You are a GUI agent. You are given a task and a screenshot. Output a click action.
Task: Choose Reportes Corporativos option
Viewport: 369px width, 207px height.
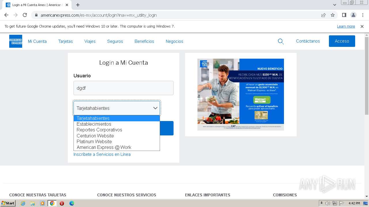[x=117, y=130]
